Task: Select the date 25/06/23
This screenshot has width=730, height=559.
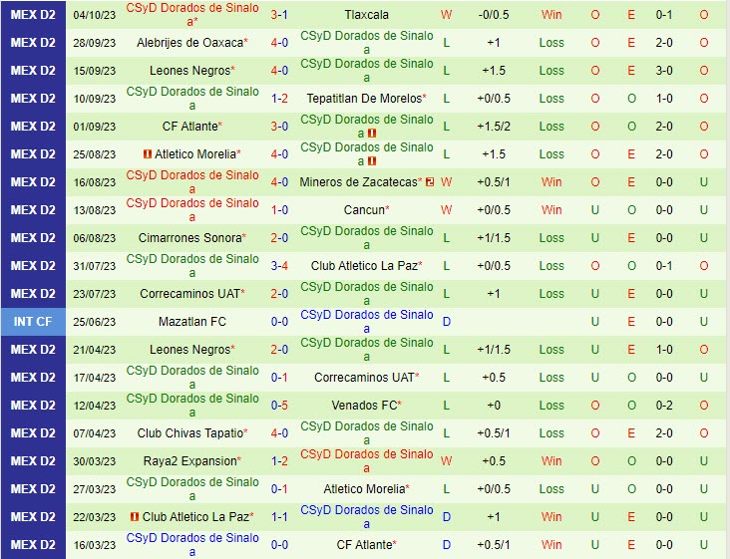Action: pos(95,322)
